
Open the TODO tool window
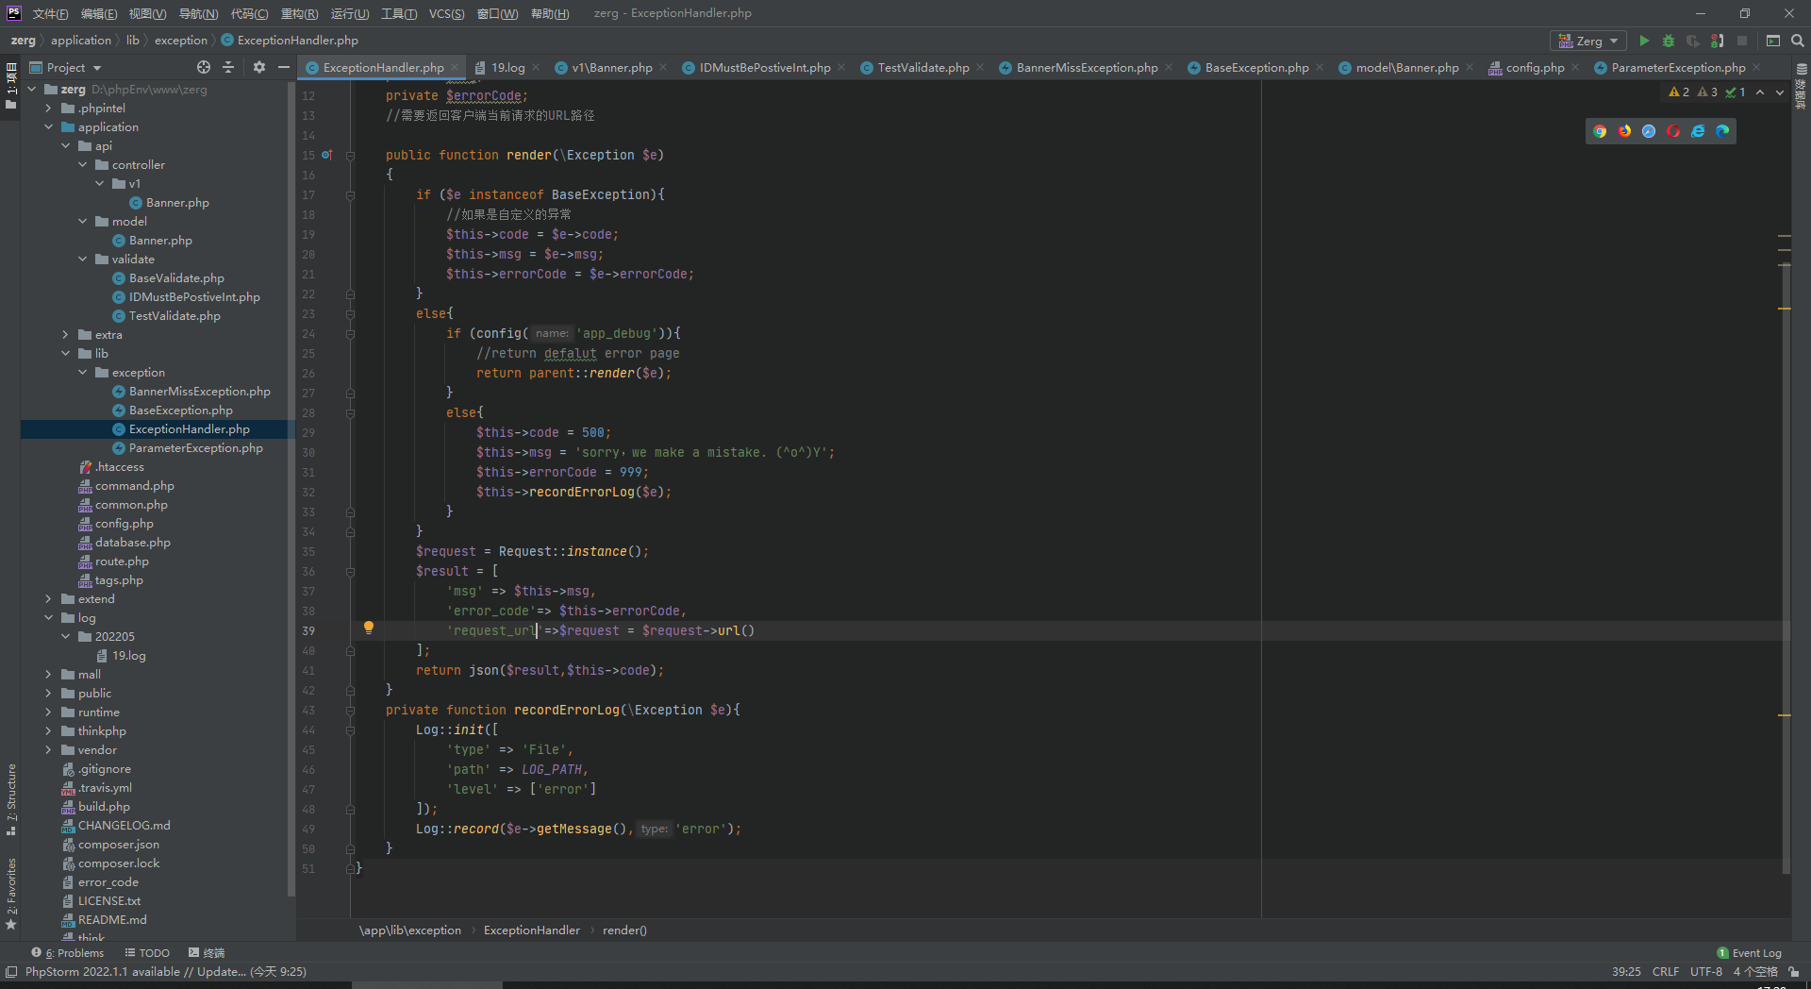(x=147, y=953)
